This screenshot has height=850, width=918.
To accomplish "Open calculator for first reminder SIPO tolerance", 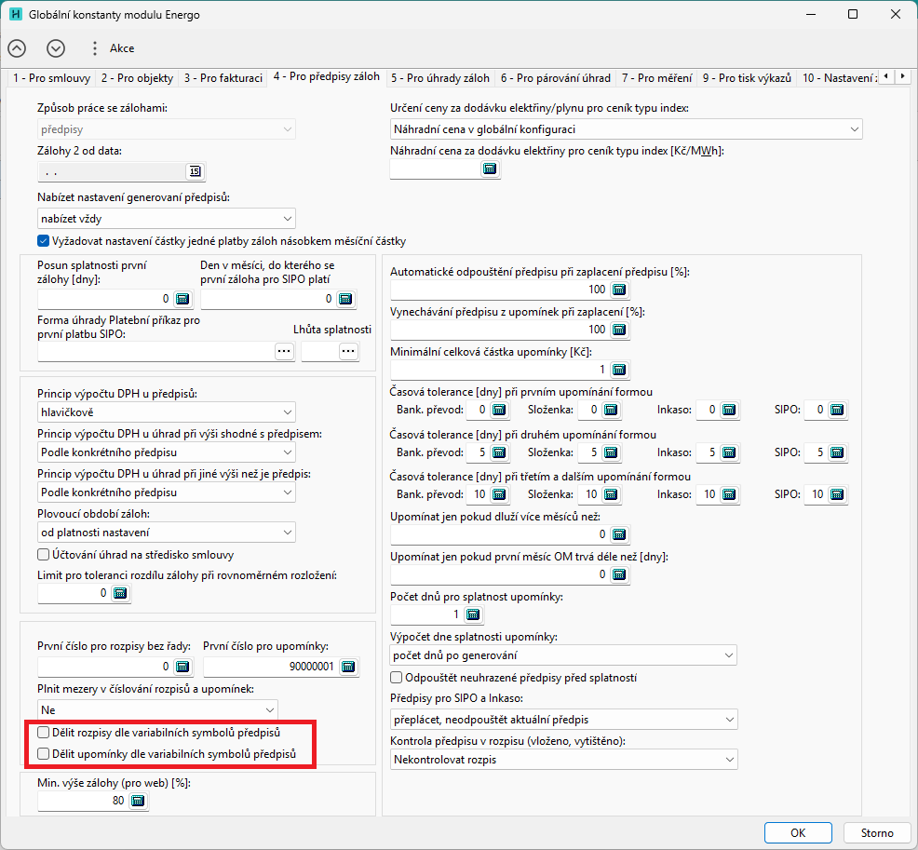I will click(837, 410).
